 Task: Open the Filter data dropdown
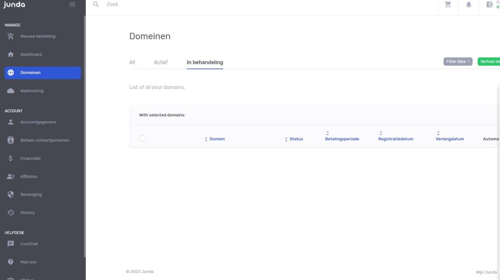458,62
